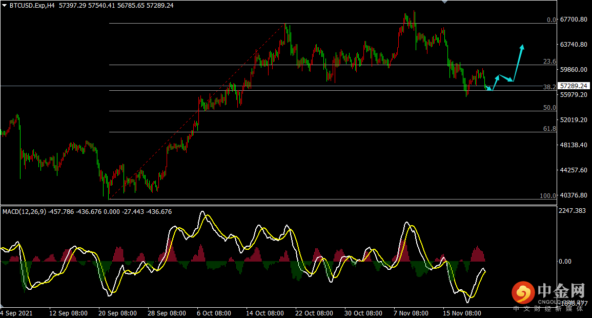
Task: Click the 28 Sep 08:00 time label
Action: (x=167, y=313)
